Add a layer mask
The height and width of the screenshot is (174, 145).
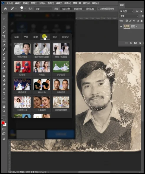[x=135, y=43]
